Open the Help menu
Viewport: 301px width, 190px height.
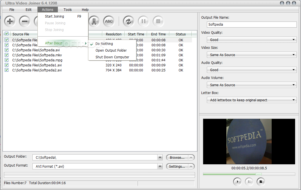pos(85,9)
